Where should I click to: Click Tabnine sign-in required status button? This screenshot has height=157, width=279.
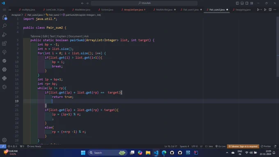243,146
